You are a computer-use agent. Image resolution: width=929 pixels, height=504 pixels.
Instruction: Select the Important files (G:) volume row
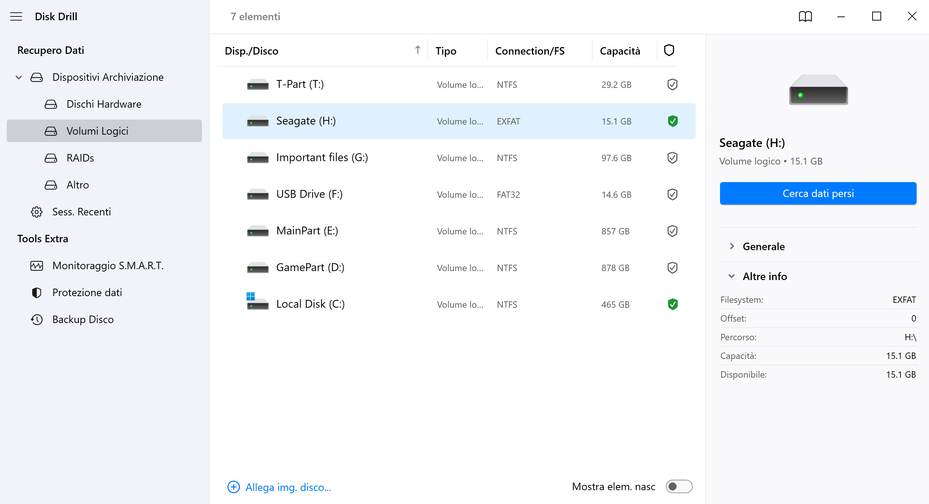click(459, 158)
